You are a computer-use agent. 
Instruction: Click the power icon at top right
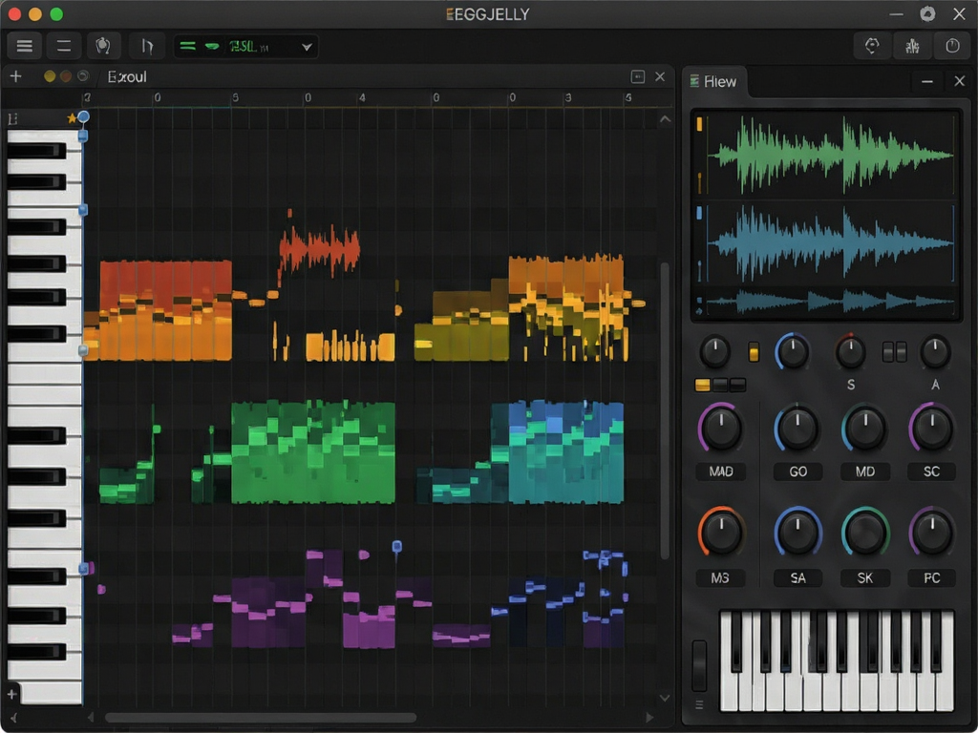point(952,46)
